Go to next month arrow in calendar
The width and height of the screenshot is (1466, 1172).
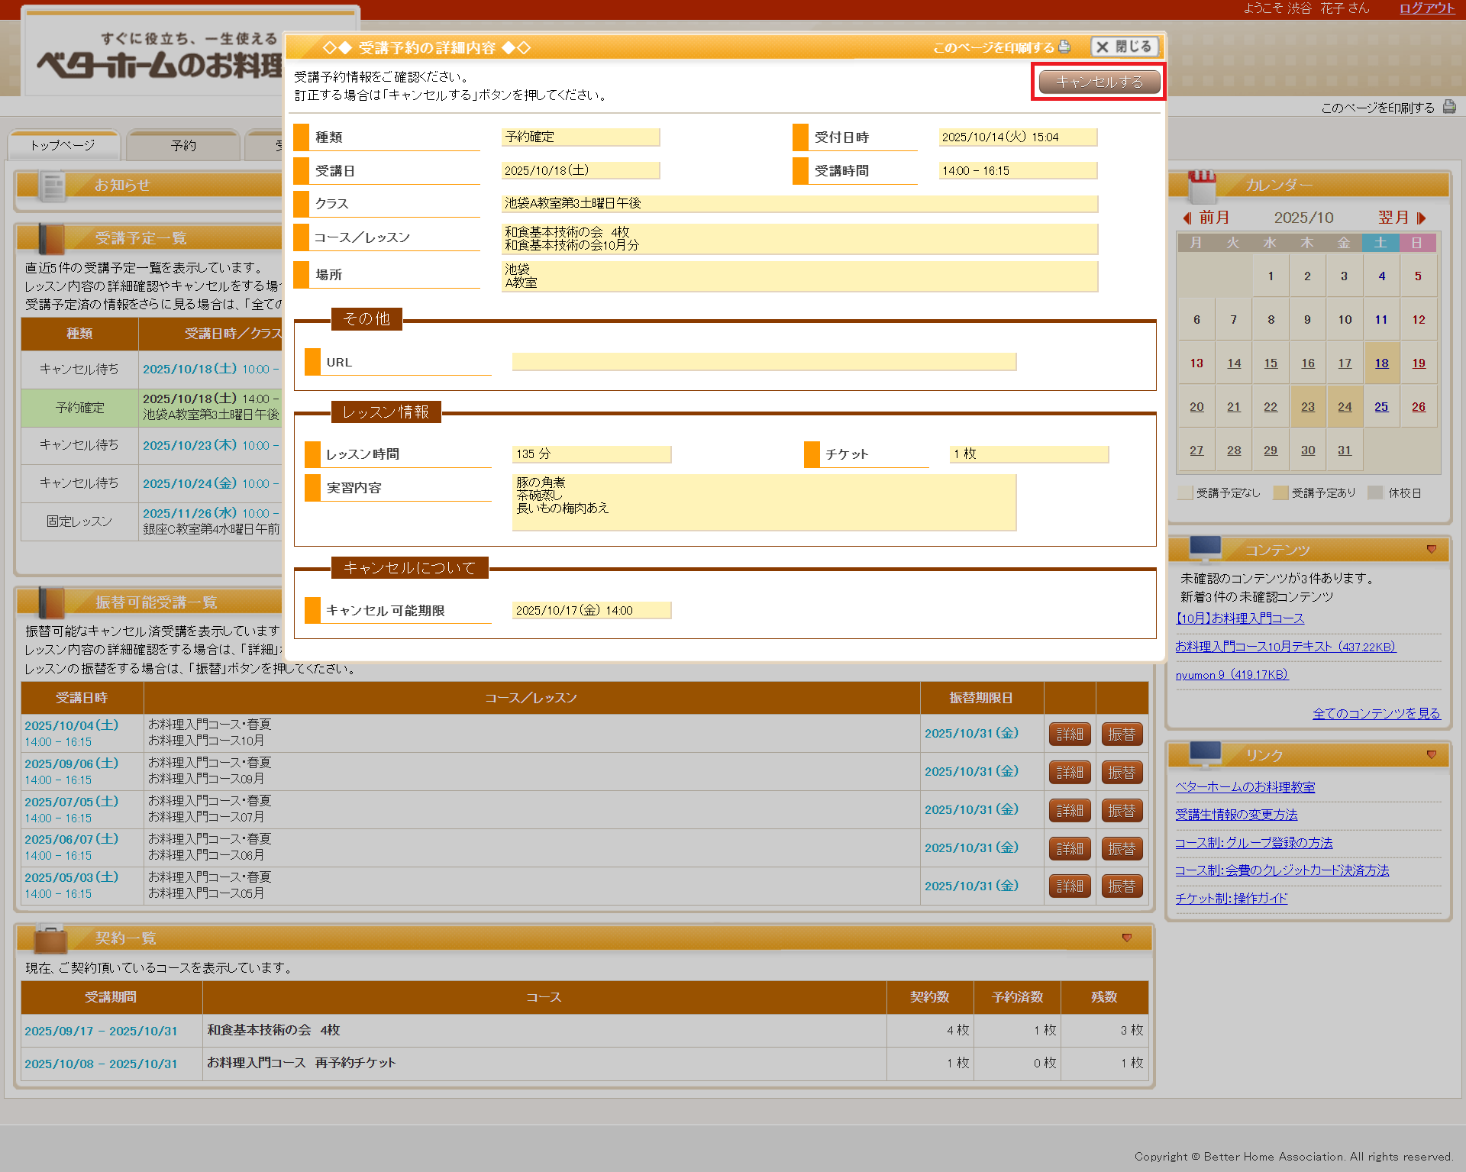[x=1421, y=218]
